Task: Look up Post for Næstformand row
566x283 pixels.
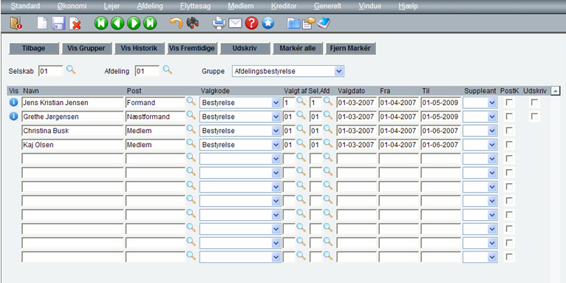Action: pos(191,115)
